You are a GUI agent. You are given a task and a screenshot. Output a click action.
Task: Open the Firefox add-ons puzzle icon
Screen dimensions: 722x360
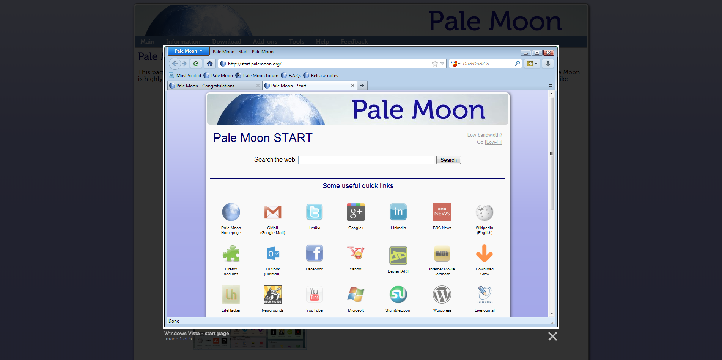tap(231, 254)
